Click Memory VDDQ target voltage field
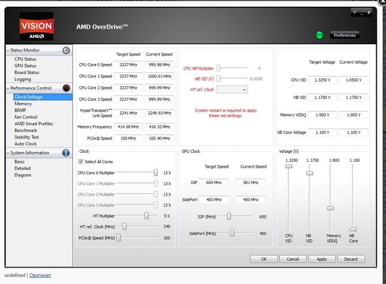The image size is (386, 284). click(x=322, y=115)
